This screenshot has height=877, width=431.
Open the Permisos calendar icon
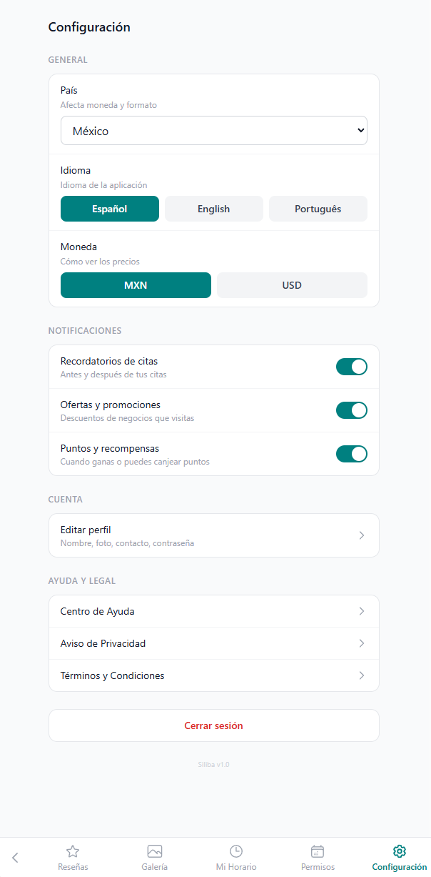[x=318, y=851]
